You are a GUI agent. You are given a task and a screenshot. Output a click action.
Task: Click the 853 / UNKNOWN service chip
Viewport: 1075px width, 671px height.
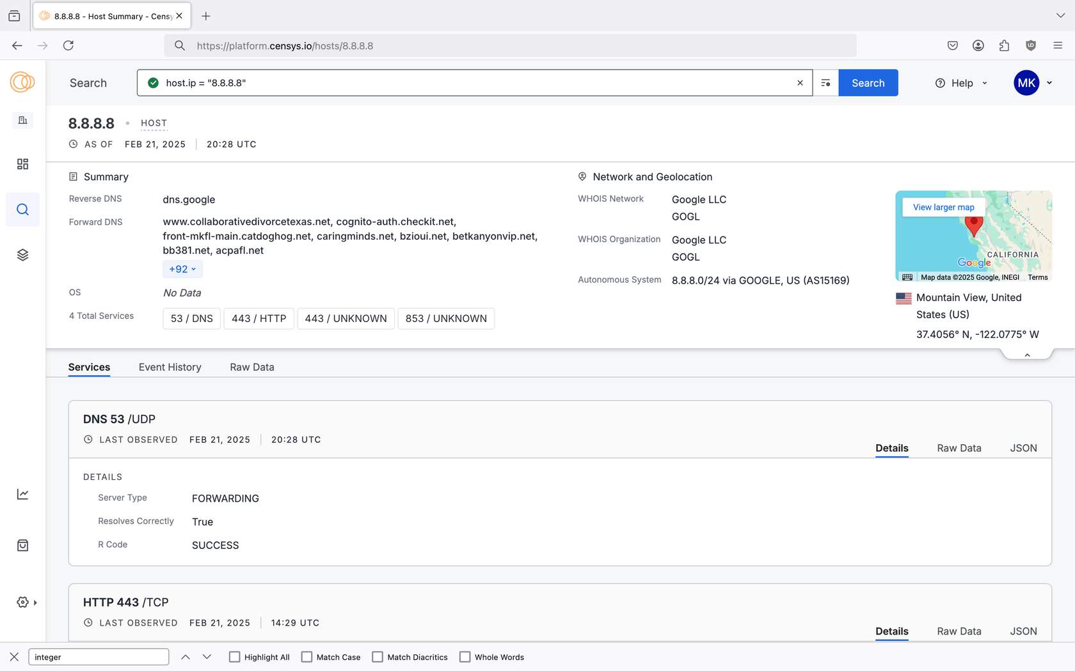click(446, 318)
